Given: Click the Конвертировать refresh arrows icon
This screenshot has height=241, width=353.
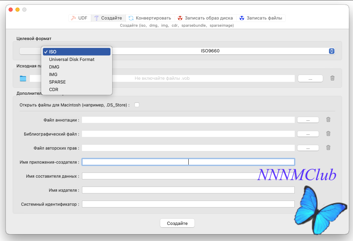Looking at the screenshot, I should pyautogui.click(x=131, y=18).
